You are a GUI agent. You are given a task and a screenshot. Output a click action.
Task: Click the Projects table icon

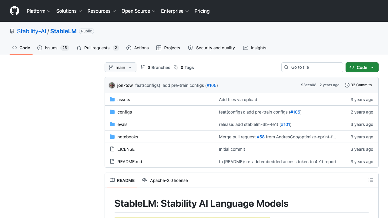(159, 48)
